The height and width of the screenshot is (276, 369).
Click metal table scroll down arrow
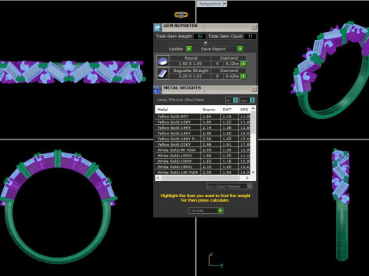253,172
